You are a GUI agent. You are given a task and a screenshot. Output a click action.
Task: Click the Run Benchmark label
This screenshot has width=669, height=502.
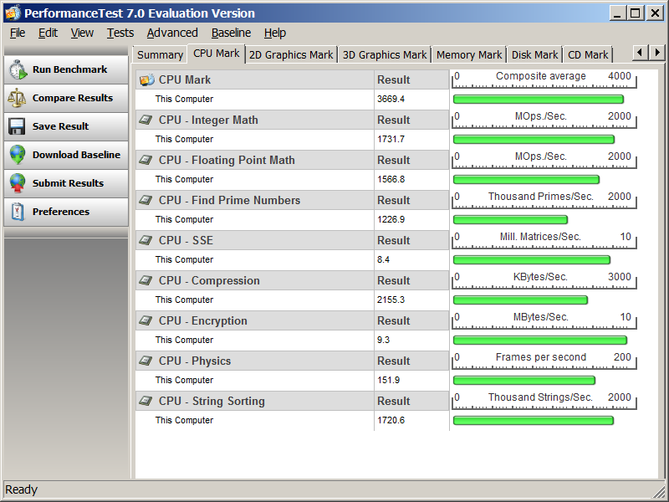pos(70,69)
